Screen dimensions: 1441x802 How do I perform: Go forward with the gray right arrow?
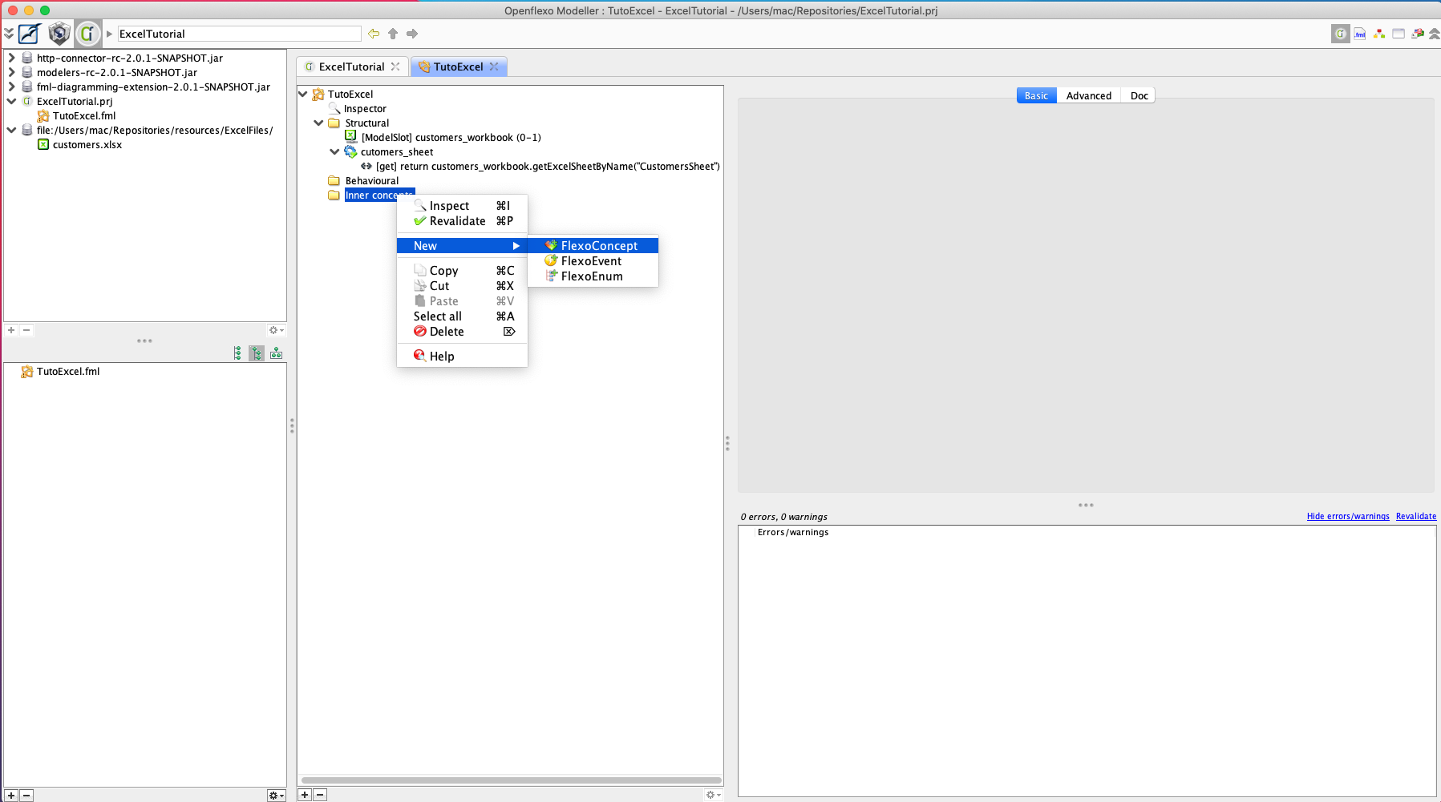[x=412, y=34]
